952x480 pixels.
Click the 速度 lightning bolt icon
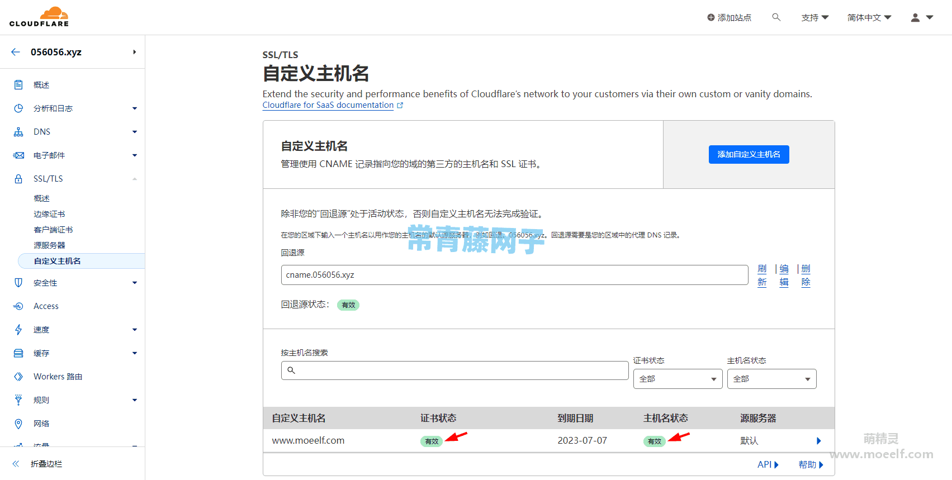18,330
